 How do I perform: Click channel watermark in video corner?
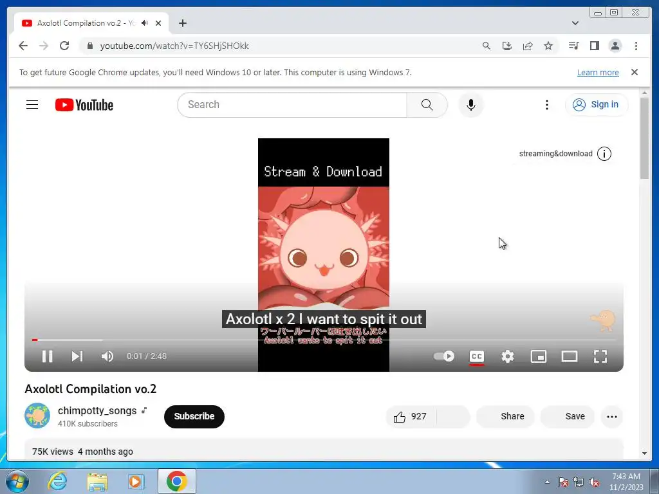603,320
